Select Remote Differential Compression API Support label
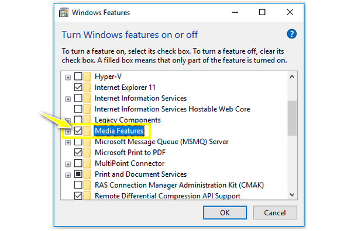This screenshot has width=351, height=231. click(167, 196)
